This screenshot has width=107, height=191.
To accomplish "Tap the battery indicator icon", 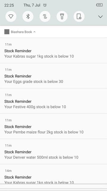I will tap(99, 5).
